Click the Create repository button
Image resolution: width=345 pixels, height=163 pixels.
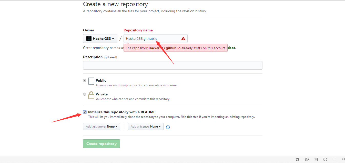(x=102, y=144)
